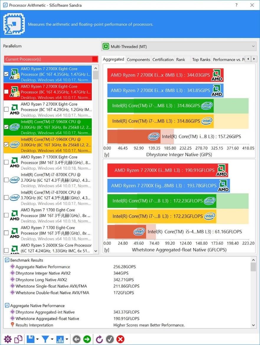Select the Dhrystone Long Native AVX2 row
Image resolution: width=260 pixels, height=345 pixels.
(x=127, y=280)
